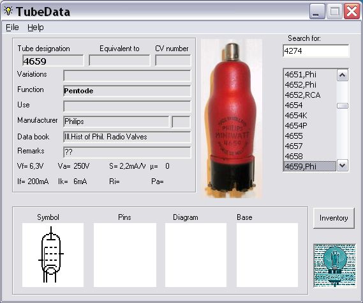
Task: Click the scroll up arrow of tube list
Action: [343, 75]
